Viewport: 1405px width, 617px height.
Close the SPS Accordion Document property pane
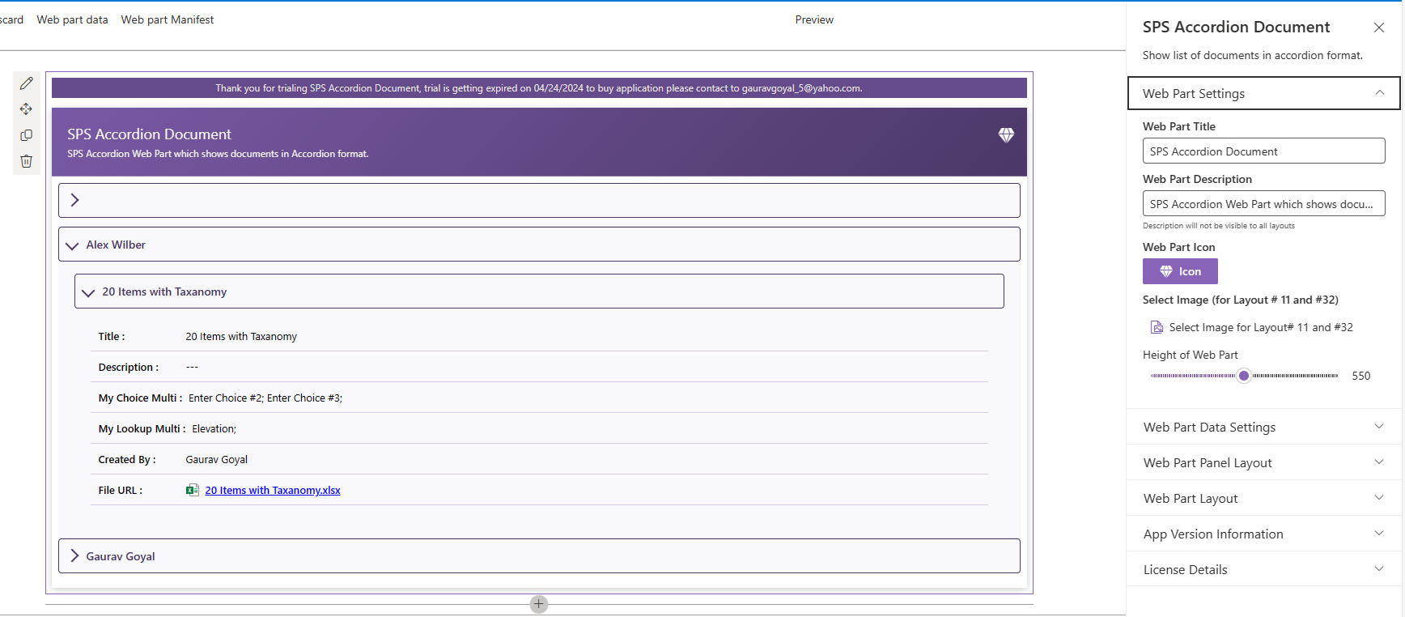(x=1379, y=28)
